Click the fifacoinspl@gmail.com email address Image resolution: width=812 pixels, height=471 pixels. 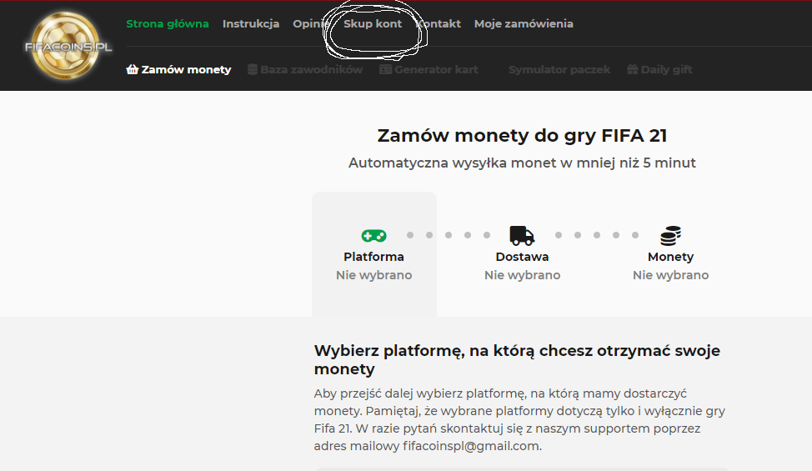pos(471,446)
